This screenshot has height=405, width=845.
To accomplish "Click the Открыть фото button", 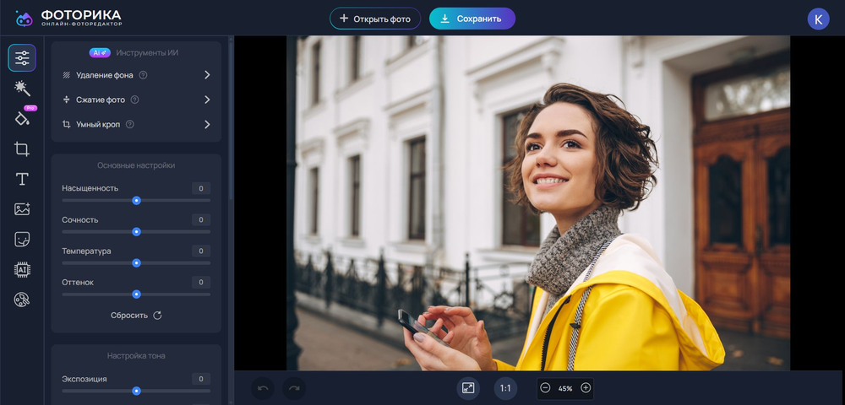I will click(x=375, y=19).
